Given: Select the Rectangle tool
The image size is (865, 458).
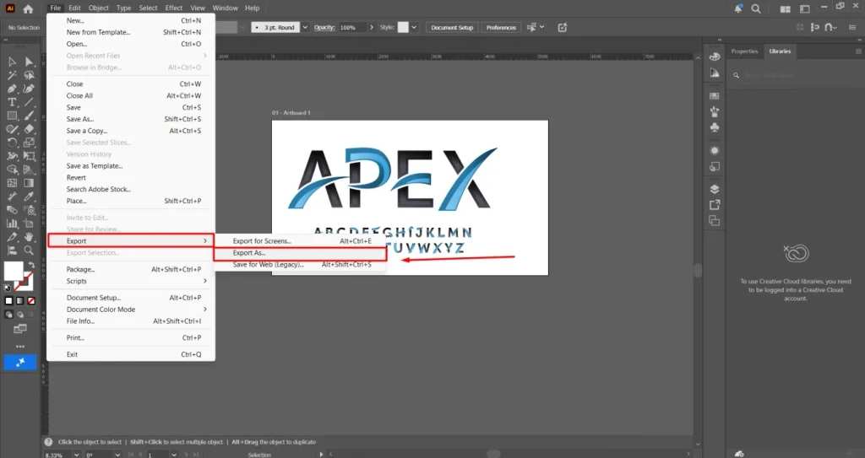Looking at the screenshot, I should (x=12, y=116).
